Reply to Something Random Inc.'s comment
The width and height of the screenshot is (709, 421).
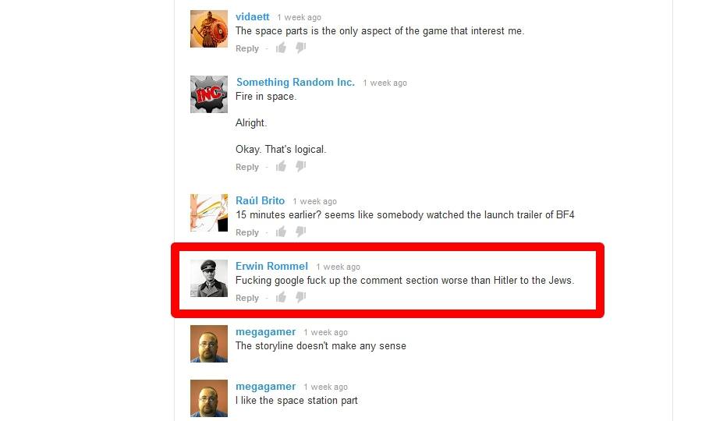tap(247, 167)
